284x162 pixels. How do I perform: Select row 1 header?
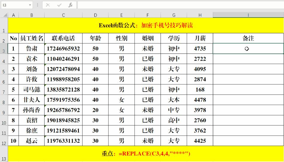tap(4, 25)
